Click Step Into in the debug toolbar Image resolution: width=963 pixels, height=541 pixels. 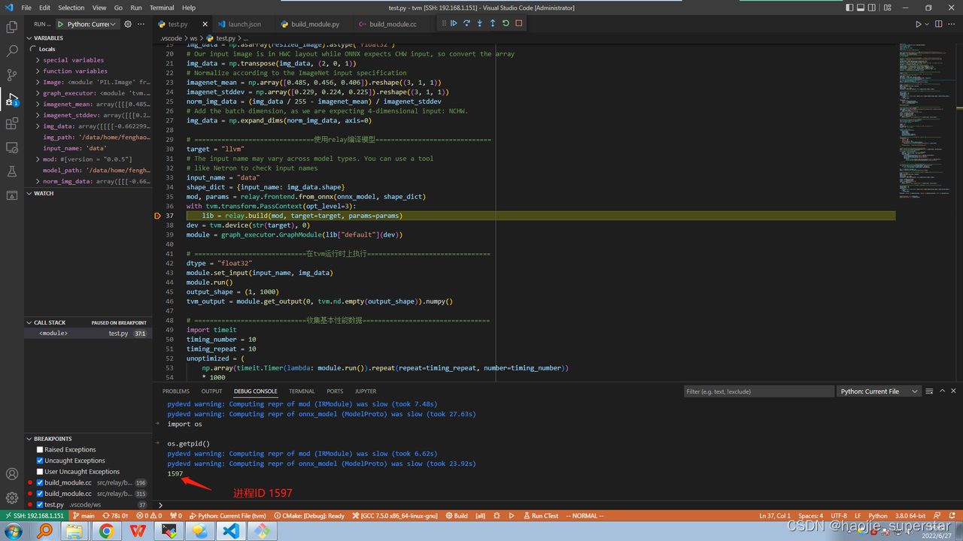click(479, 23)
